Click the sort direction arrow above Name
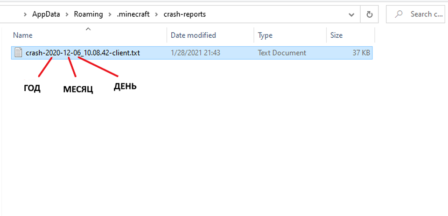Viewport: 448px width, 216px height. point(88,28)
